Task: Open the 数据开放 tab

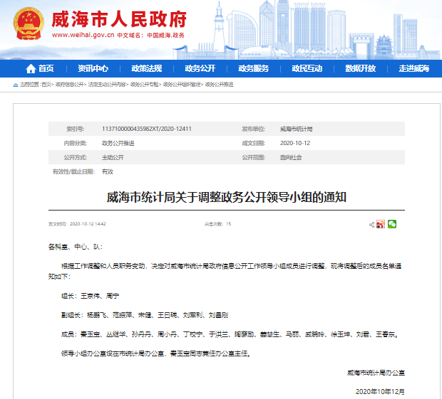Action: 360,69
